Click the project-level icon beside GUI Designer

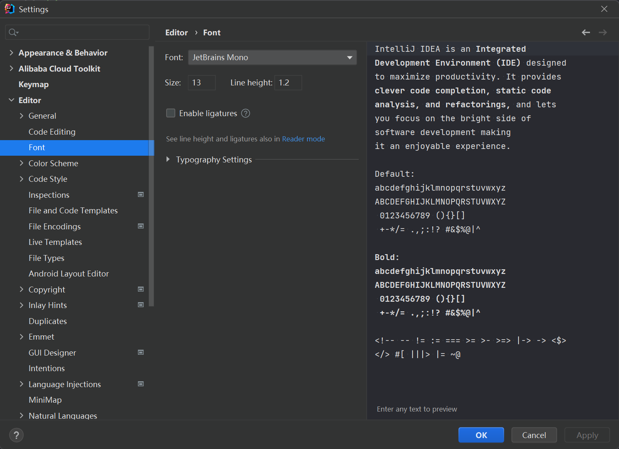tap(141, 352)
